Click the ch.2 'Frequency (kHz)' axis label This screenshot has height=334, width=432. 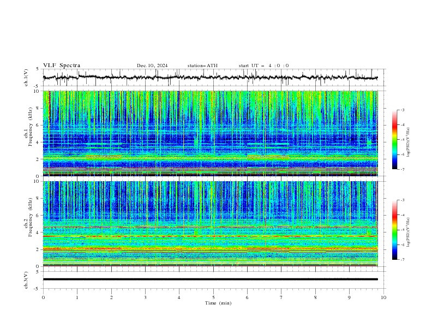(x=31, y=217)
